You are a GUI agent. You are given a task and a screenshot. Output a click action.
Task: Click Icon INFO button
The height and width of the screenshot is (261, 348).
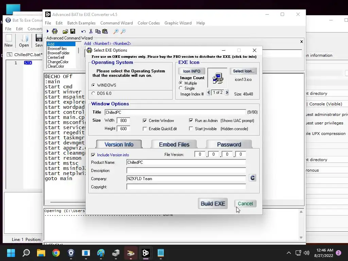pos(192,71)
